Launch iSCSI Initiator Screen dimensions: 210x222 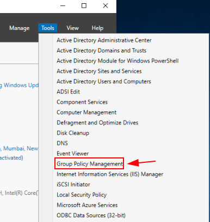click(73, 185)
